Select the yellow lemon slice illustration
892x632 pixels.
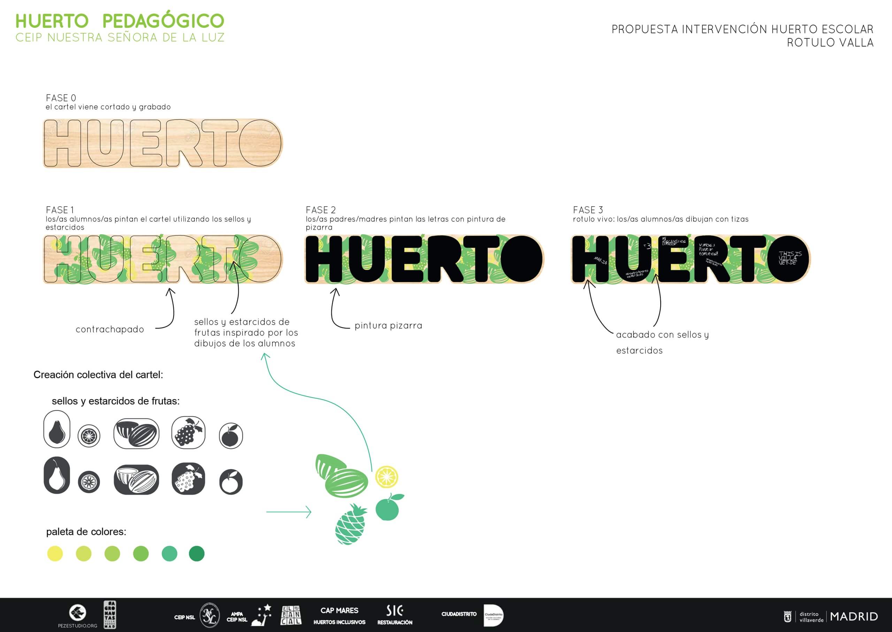click(387, 476)
